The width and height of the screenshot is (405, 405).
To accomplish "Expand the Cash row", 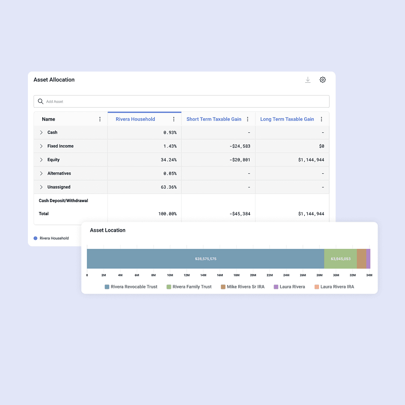I will (41, 132).
